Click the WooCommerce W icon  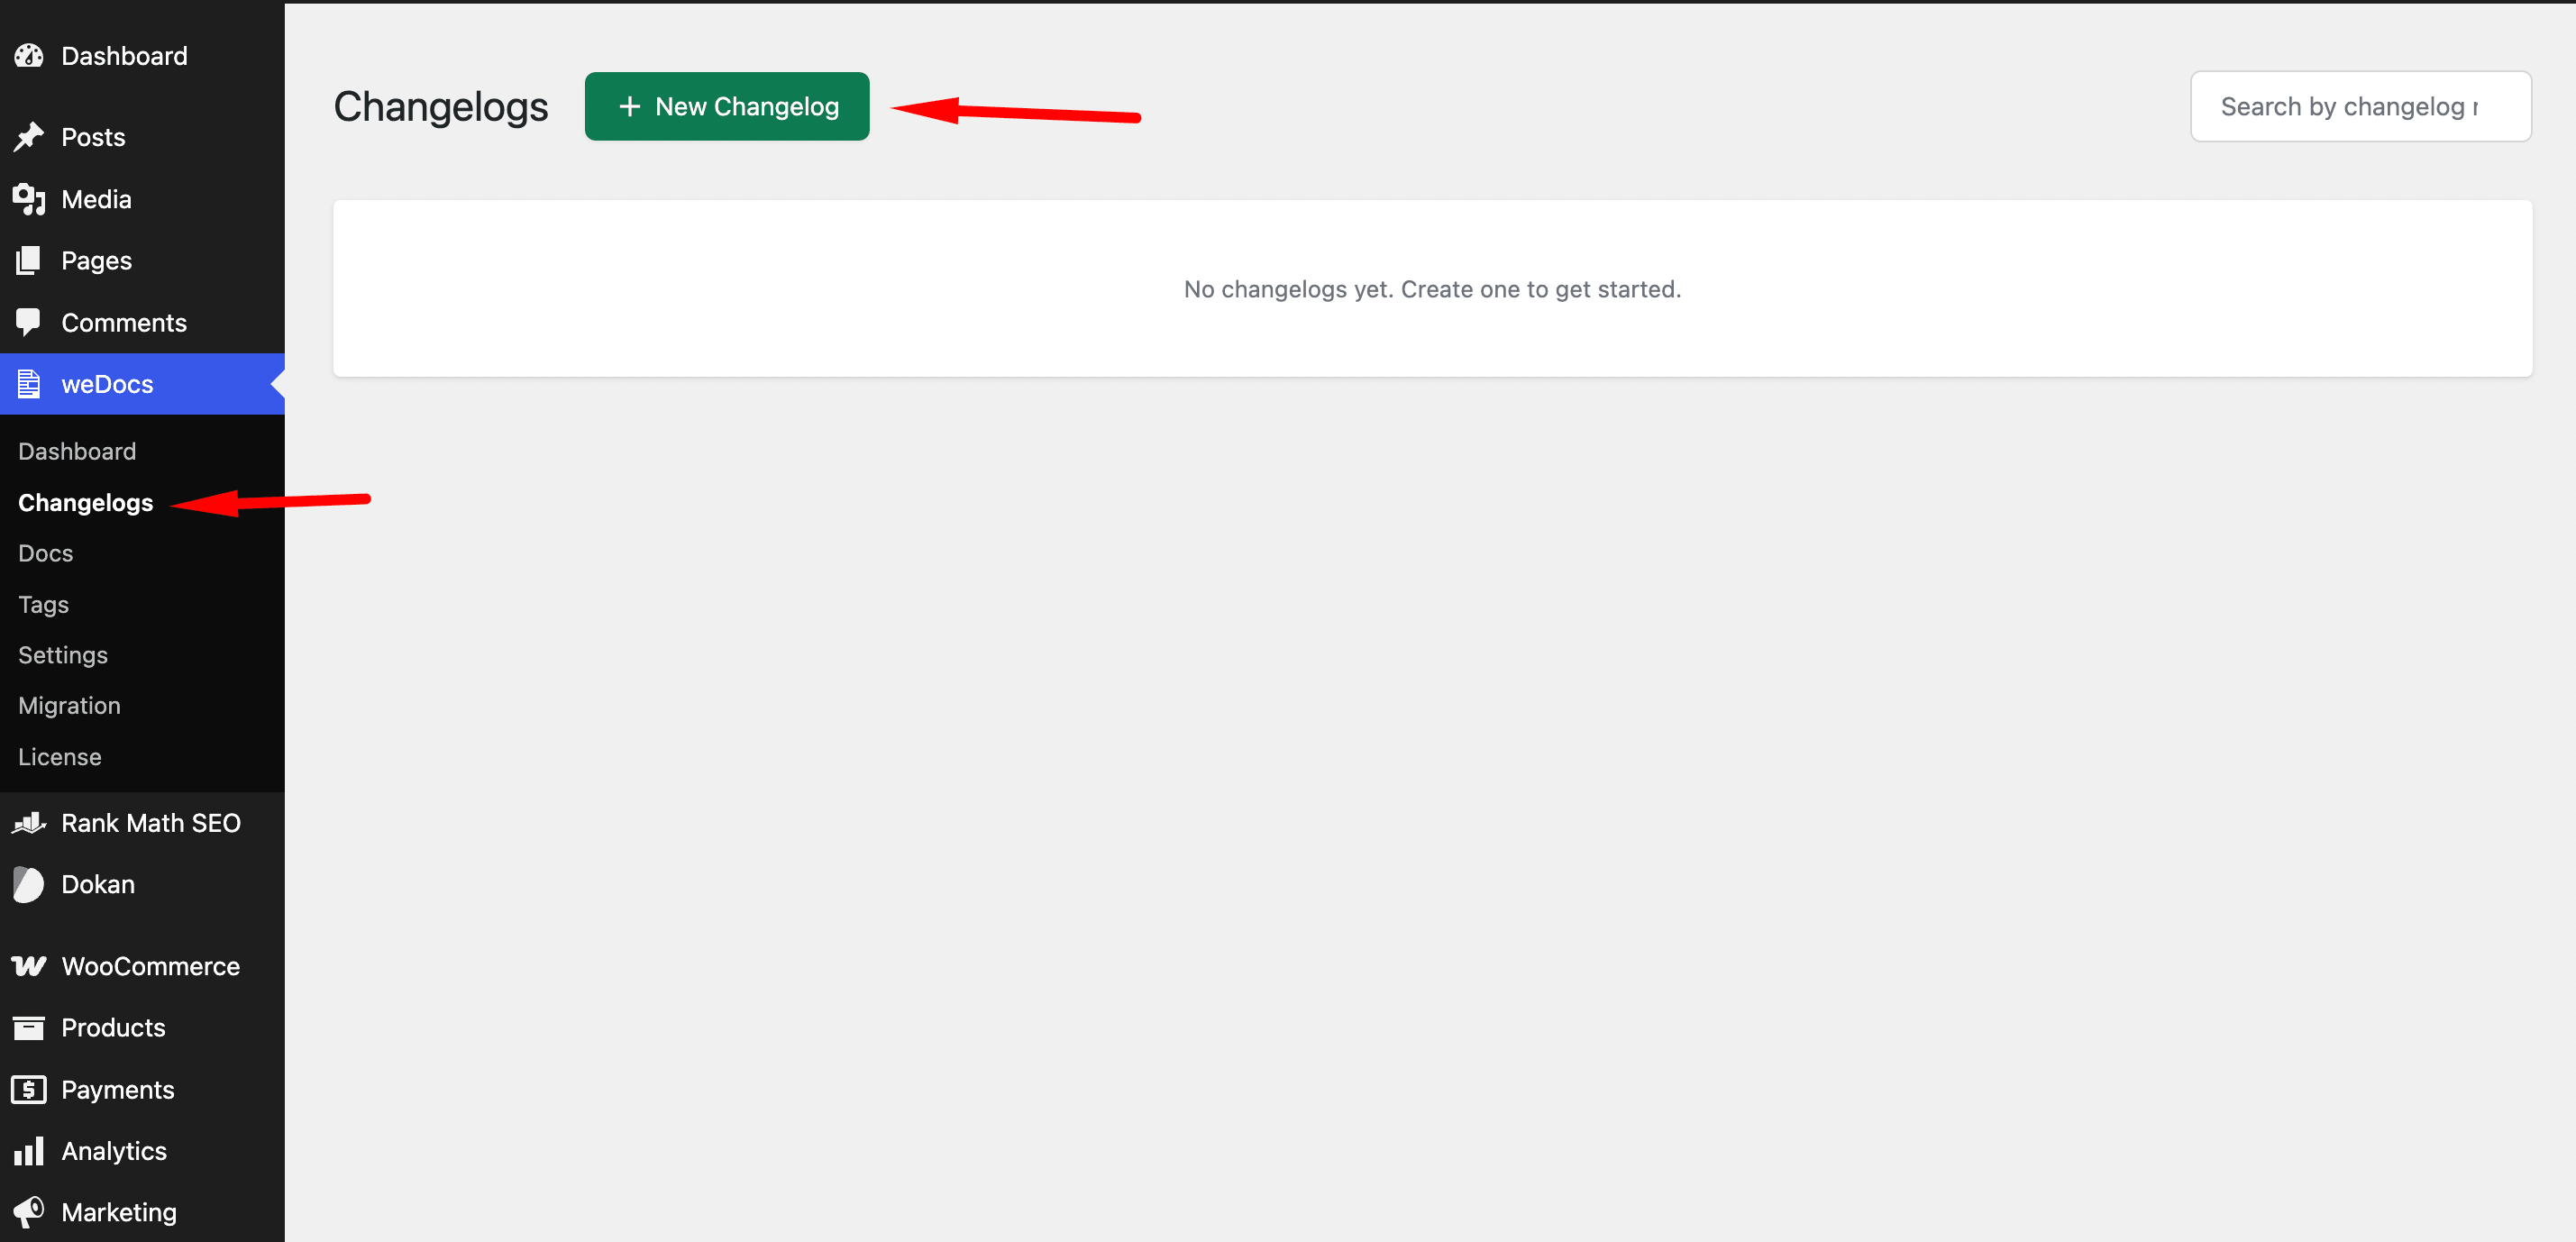point(29,966)
